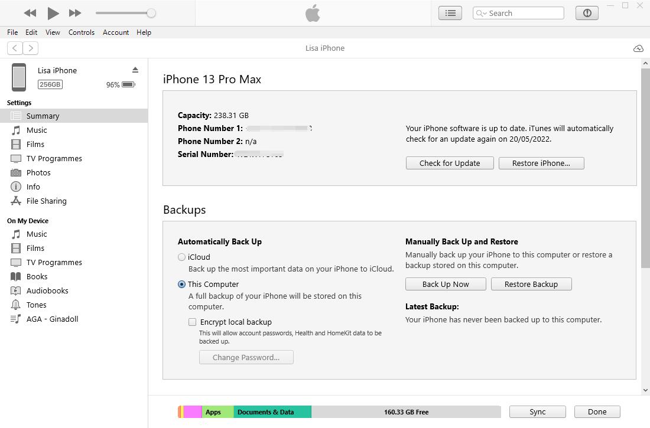The image size is (650, 428).
Task: Open Films under Settings
Action: point(74,144)
